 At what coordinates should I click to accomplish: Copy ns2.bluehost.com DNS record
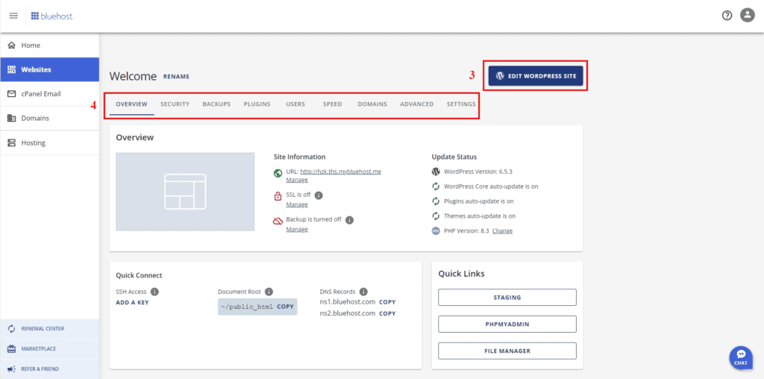pyautogui.click(x=387, y=314)
